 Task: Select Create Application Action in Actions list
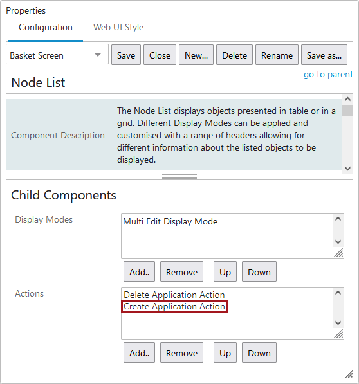174,307
